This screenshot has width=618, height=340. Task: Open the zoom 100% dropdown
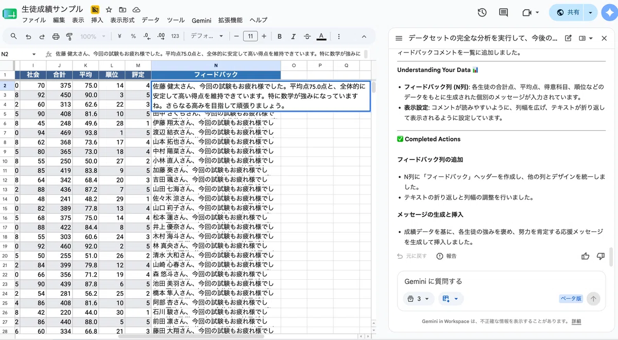point(93,37)
